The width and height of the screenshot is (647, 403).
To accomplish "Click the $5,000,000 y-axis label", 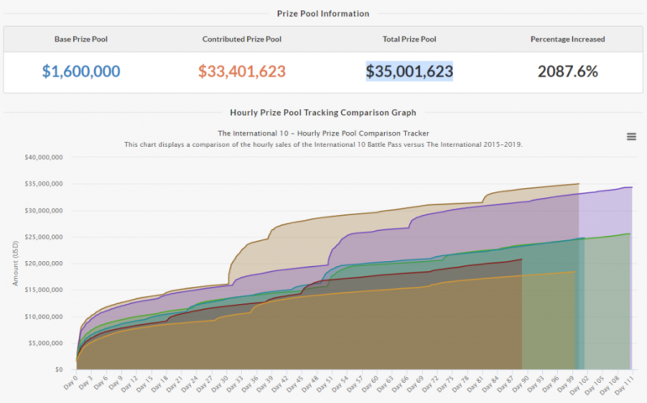I will (x=49, y=343).
